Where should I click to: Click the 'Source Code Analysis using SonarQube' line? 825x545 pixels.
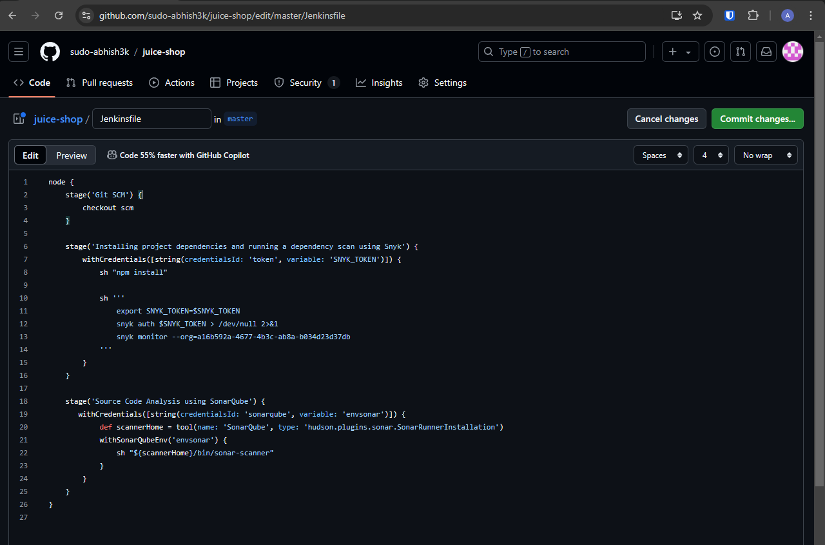165,401
